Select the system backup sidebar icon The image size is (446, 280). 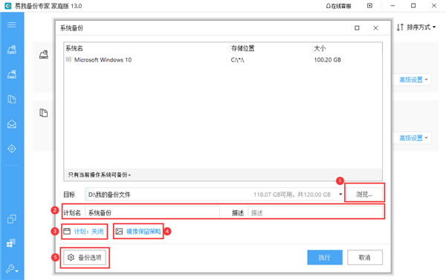12,74
